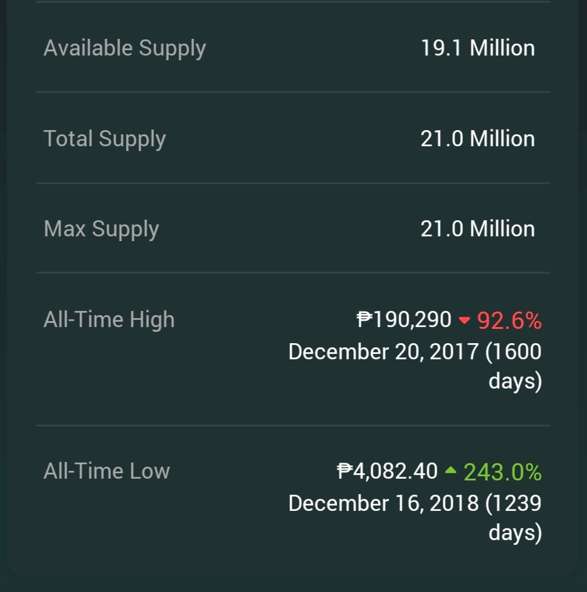Tap the Max Supply 21.0 Million value

pos(477,229)
